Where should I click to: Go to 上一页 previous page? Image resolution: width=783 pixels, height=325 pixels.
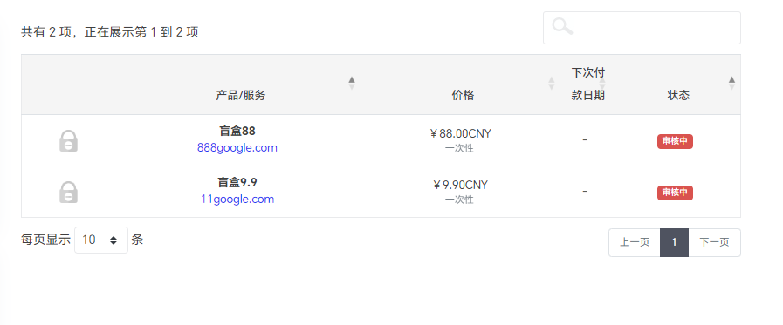click(x=635, y=243)
